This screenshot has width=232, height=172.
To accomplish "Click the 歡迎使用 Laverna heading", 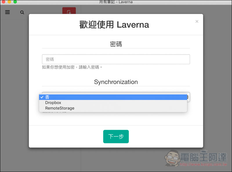I will [x=114, y=25].
